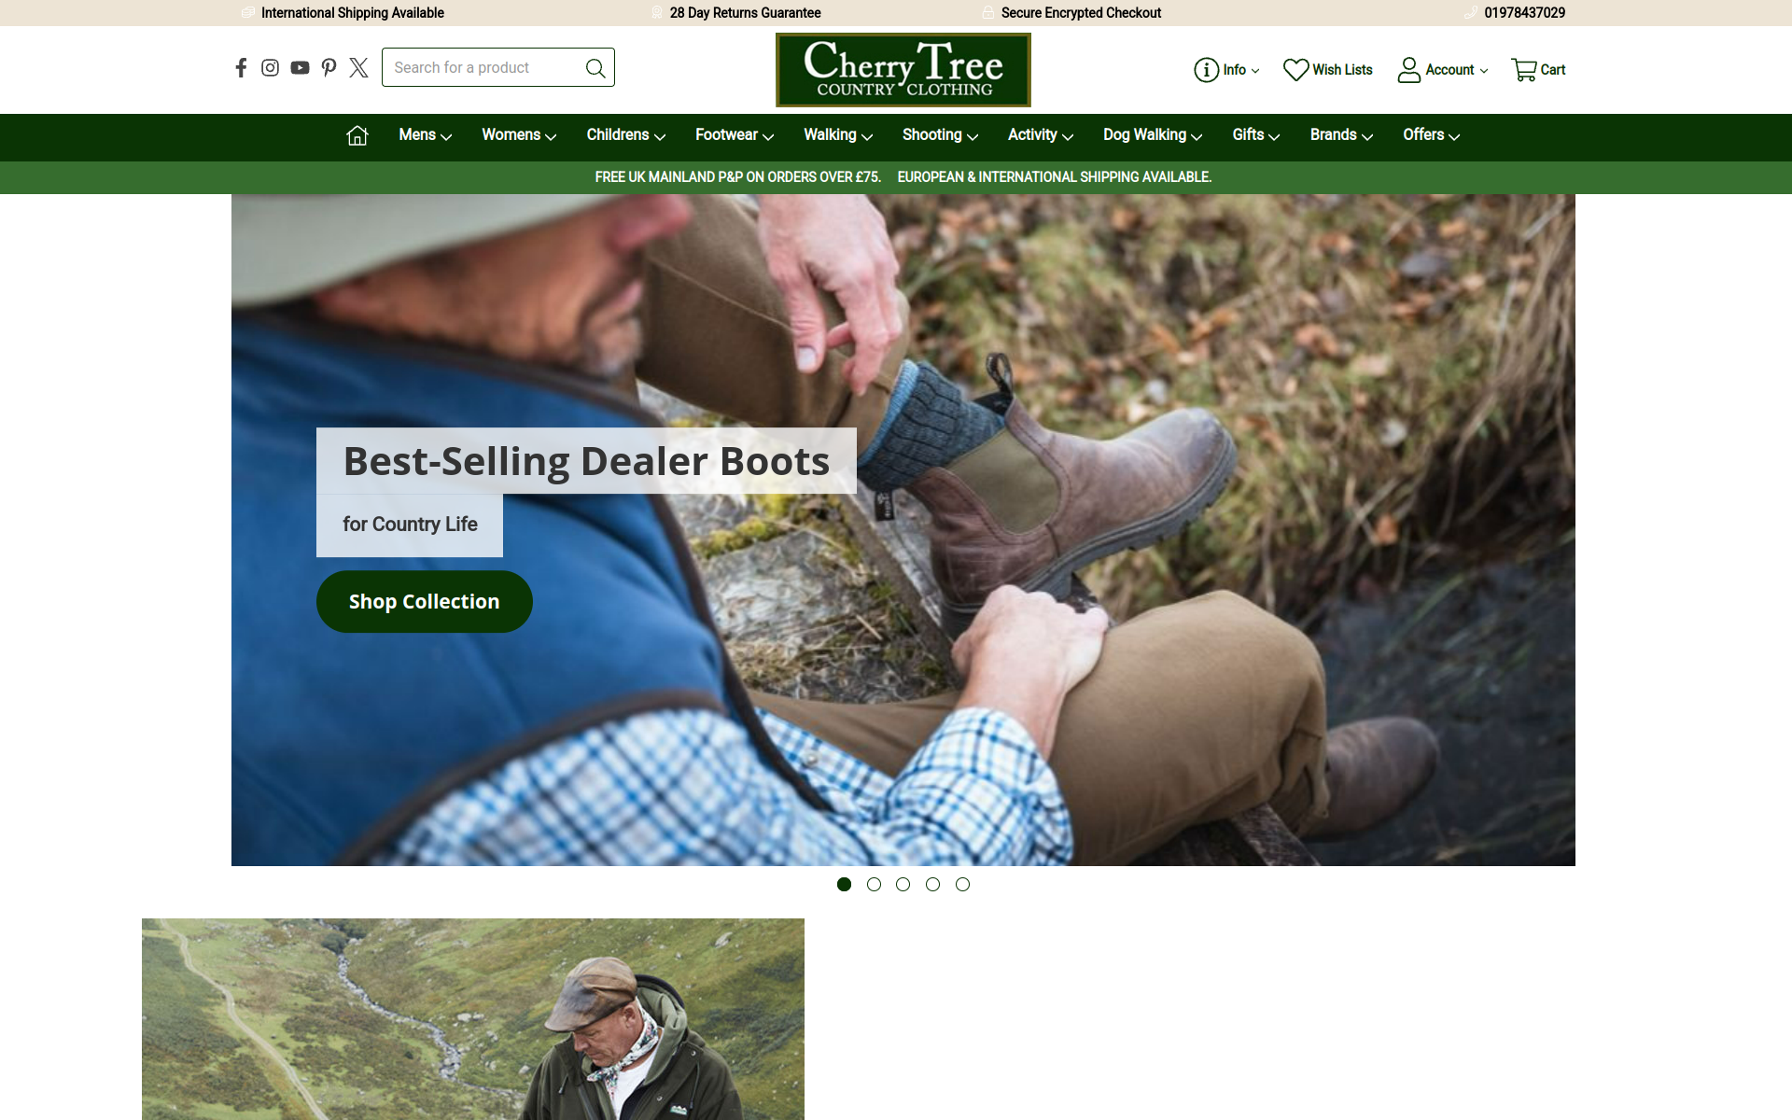Open Wish Lists link

click(x=1328, y=70)
